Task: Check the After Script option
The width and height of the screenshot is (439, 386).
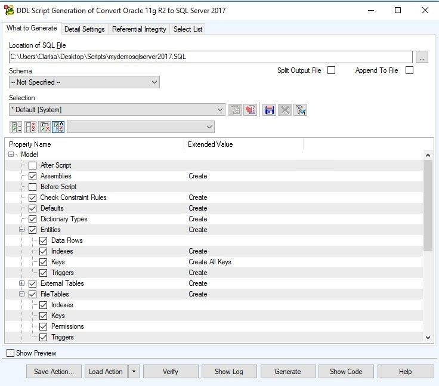Action: (32, 165)
